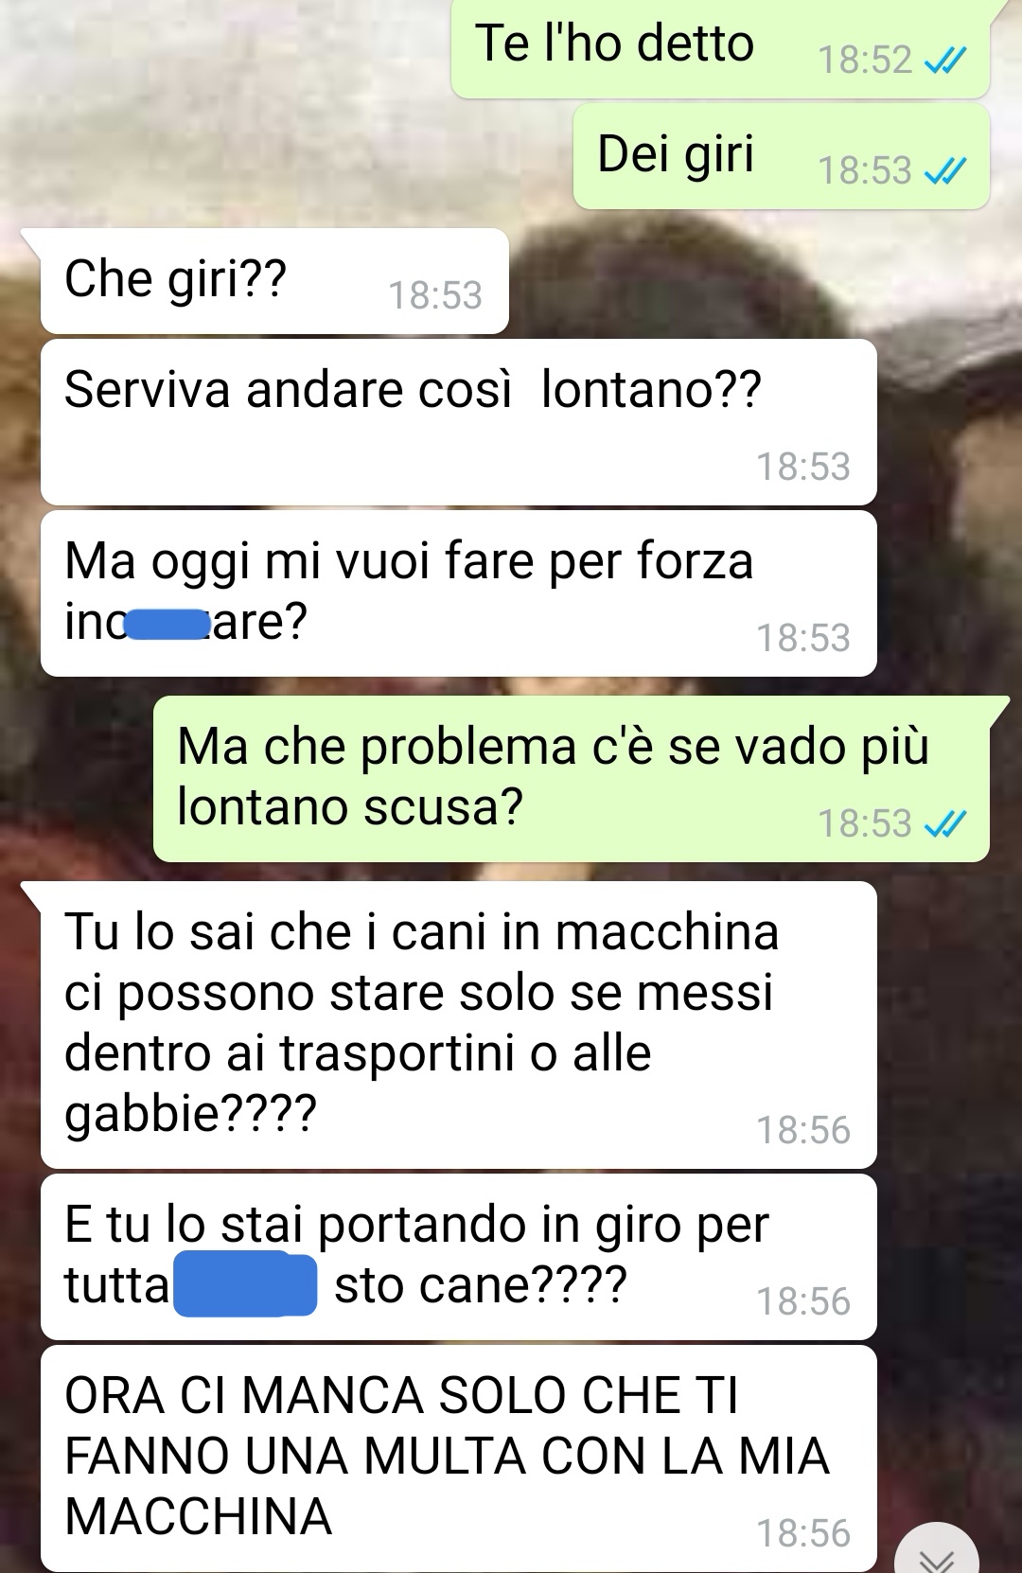Tap the 18:56 timestamp on the 'MULTA' message
Screen dimensions: 1022x1573
803,1533
